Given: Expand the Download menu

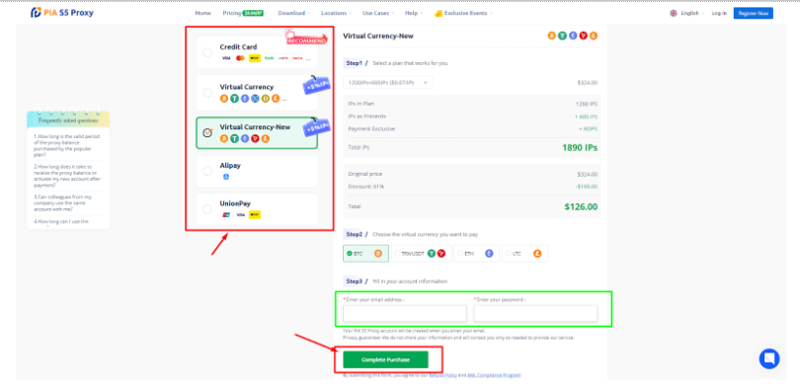Looking at the screenshot, I should click(x=294, y=13).
